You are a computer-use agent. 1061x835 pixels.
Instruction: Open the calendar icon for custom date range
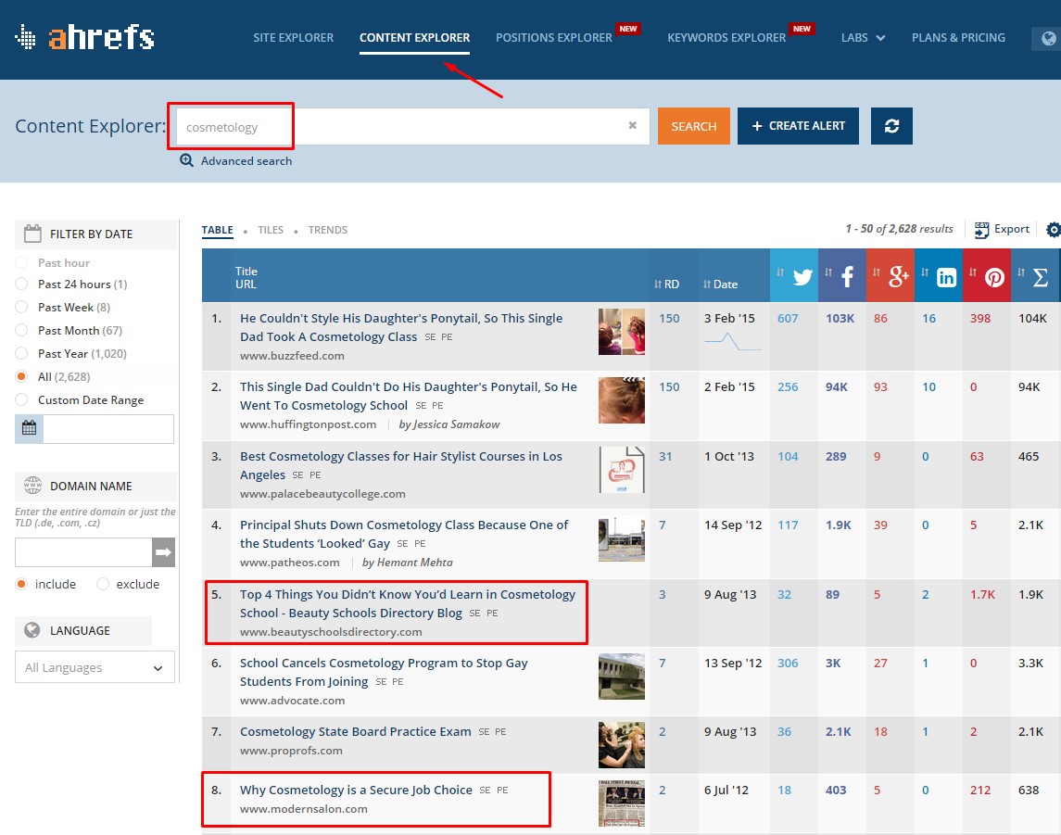click(x=29, y=428)
